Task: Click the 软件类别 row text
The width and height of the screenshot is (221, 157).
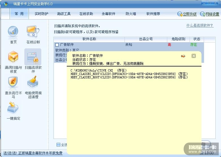Action: (67, 50)
